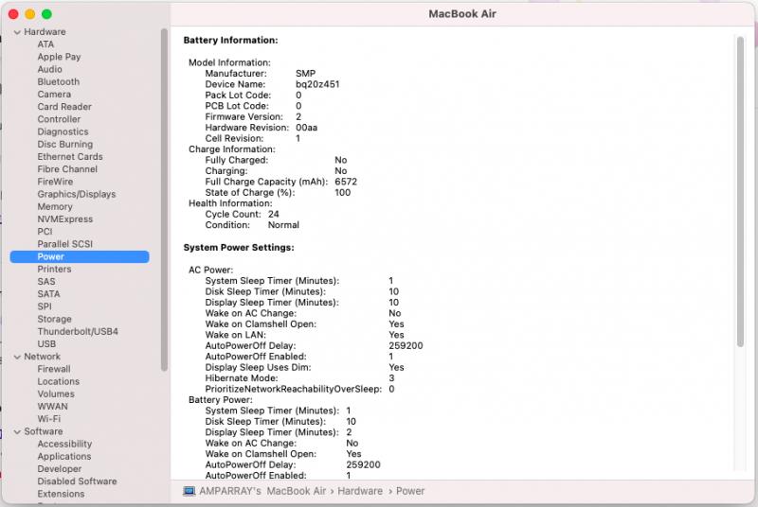
Task: Click the Hardware category label
Action: [45, 32]
